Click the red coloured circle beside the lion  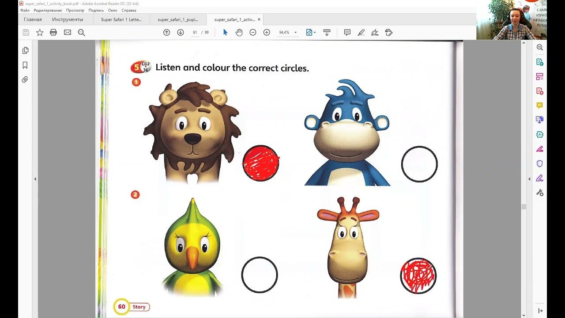[x=261, y=163]
